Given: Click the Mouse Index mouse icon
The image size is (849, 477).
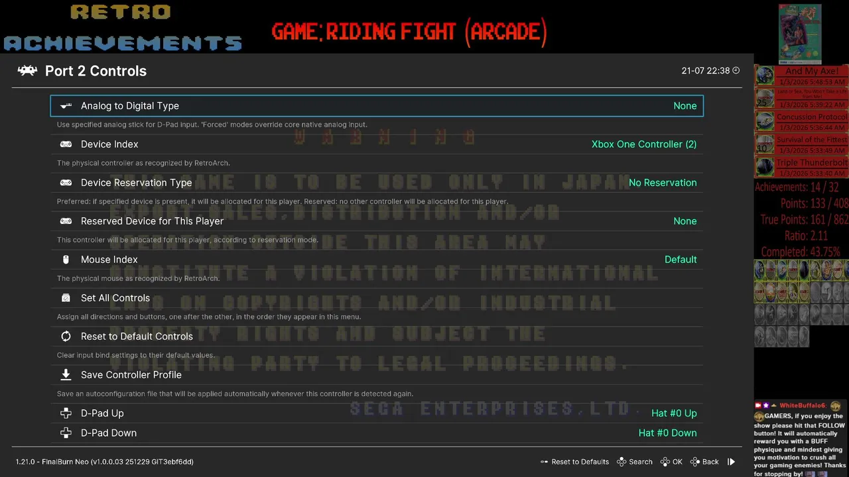Looking at the screenshot, I should 66,260.
